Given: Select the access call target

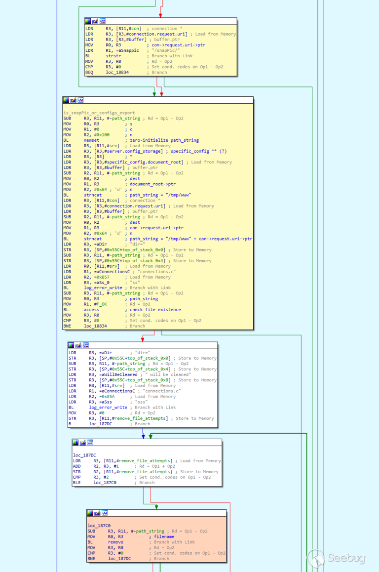Looking at the screenshot, I should pyautogui.click(x=91, y=310).
